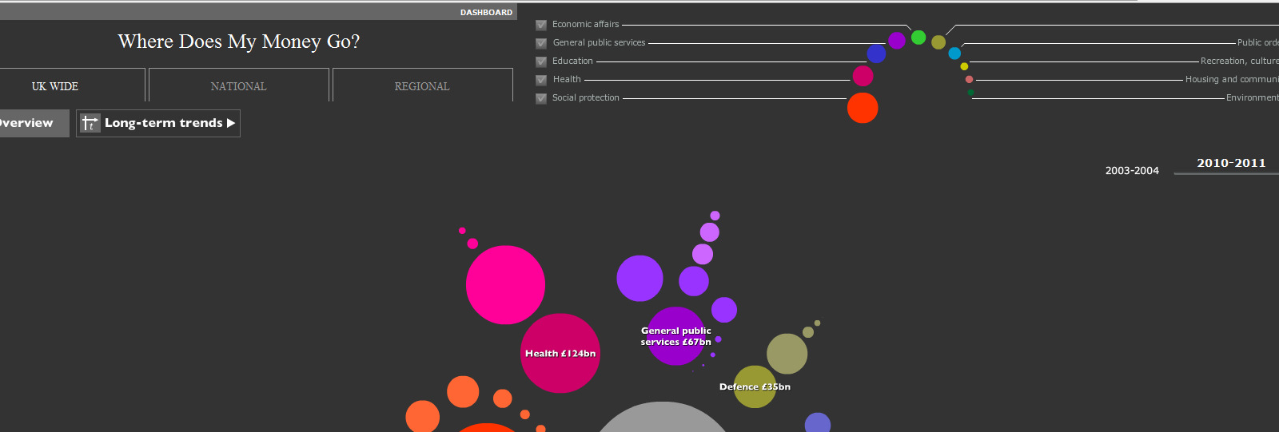Screen dimensions: 1279x432
Task: Click the cyan Public order legend dot
Action: coord(954,54)
